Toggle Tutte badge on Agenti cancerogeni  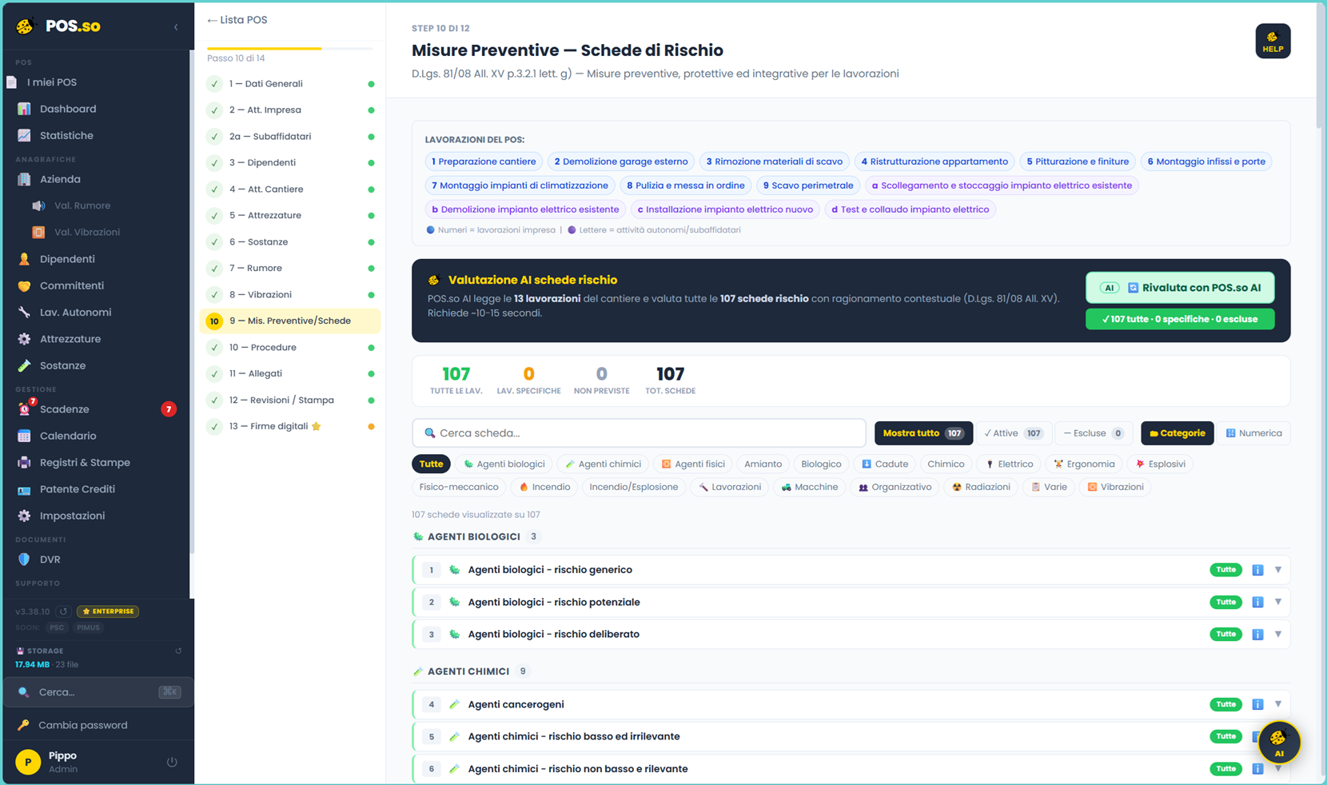pos(1225,704)
